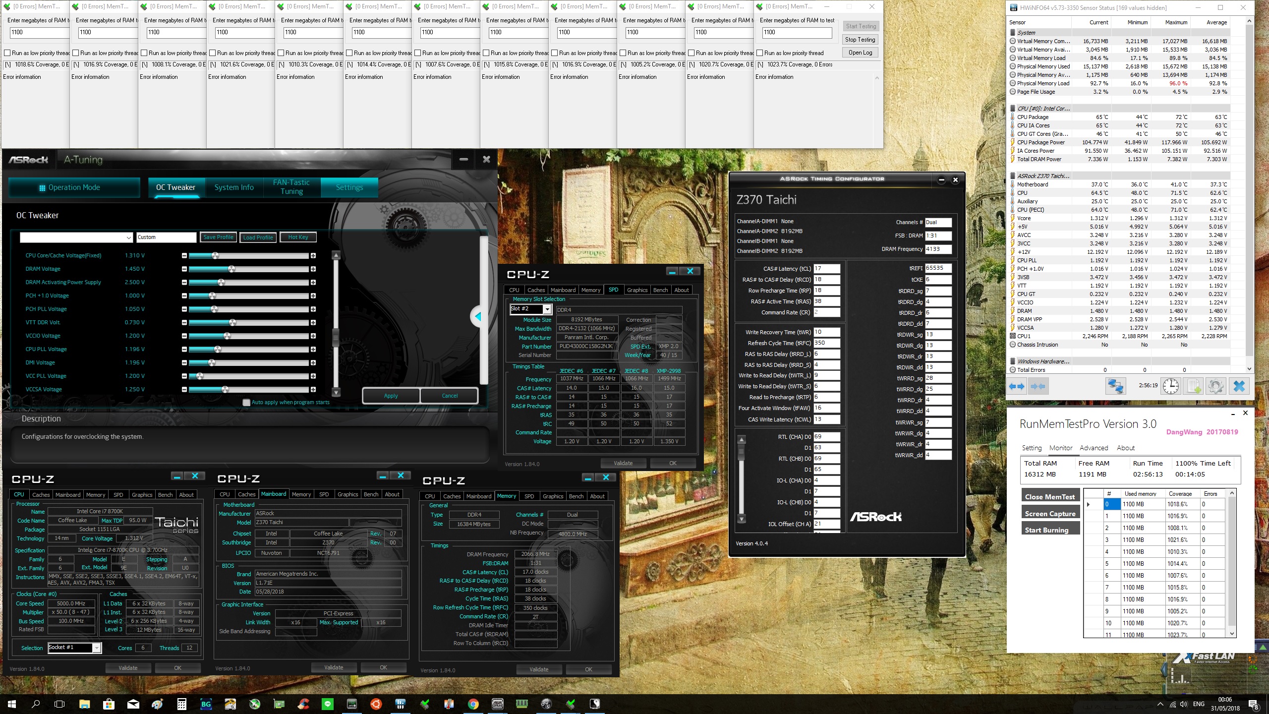Toggle low priority thread in third MemTest window
Image resolution: width=1269 pixels, height=714 pixels.
pyautogui.click(x=144, y=53)
